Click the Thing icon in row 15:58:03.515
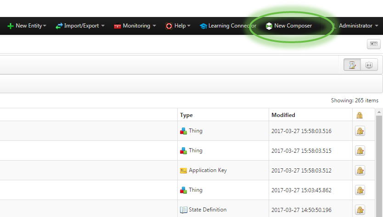 pyautogui.click(x=183, y=150)
